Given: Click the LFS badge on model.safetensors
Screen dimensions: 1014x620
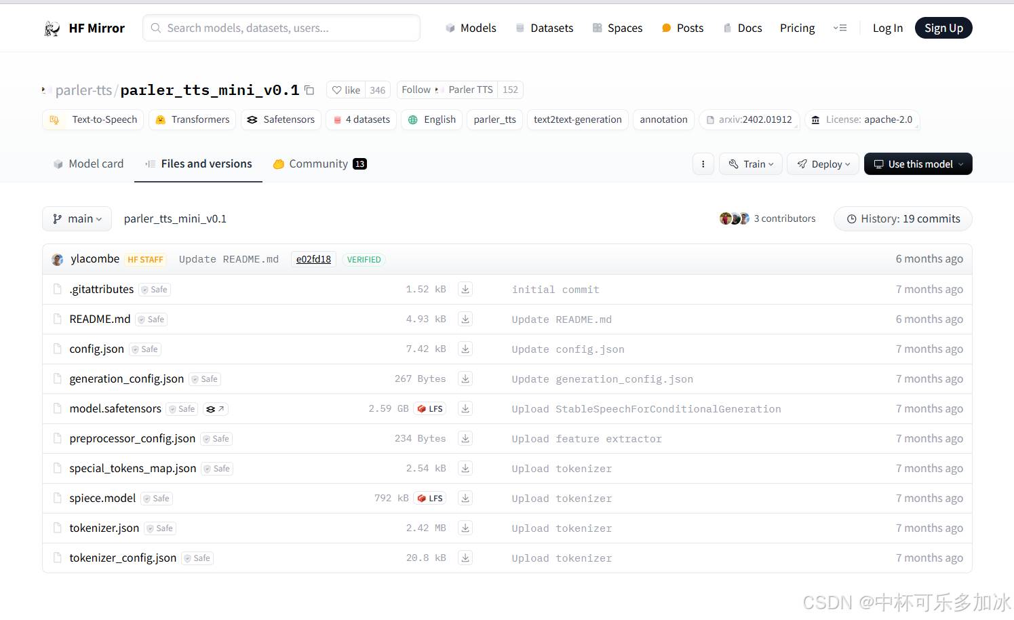Looking at the screenshot, I should (430, 409).
